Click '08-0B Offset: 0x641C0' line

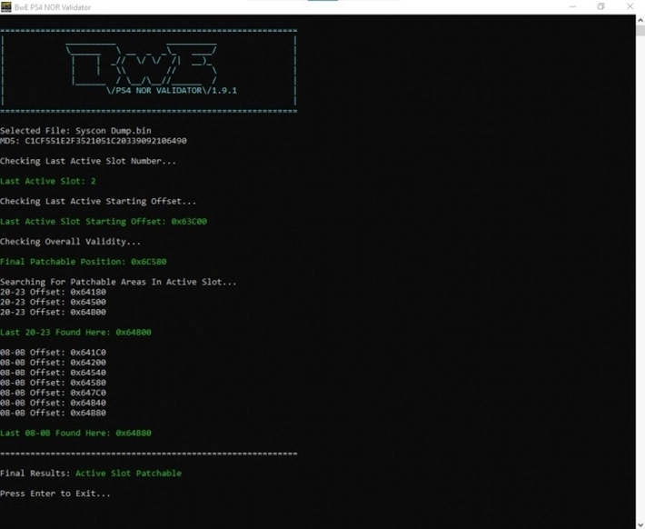tap(53, 353)
